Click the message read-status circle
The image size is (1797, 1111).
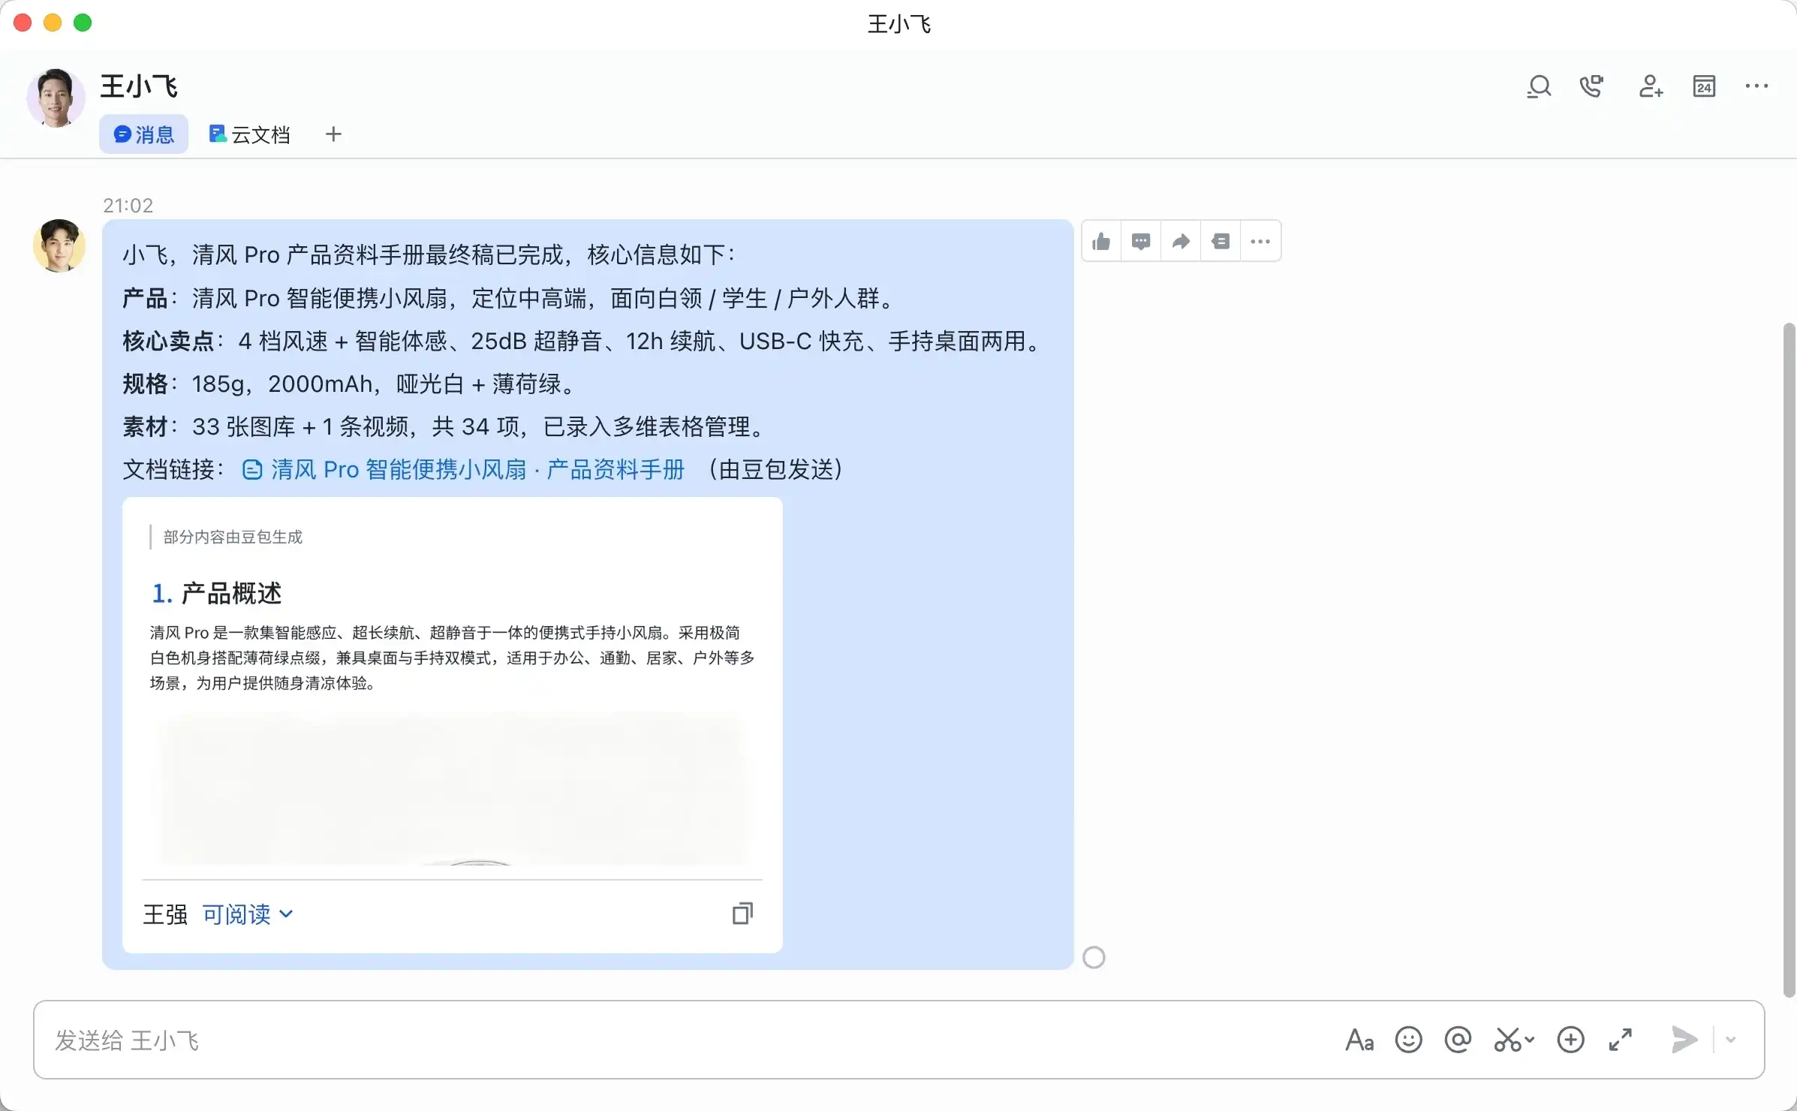1094,958
